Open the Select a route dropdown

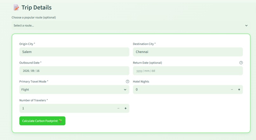point(131,26)
